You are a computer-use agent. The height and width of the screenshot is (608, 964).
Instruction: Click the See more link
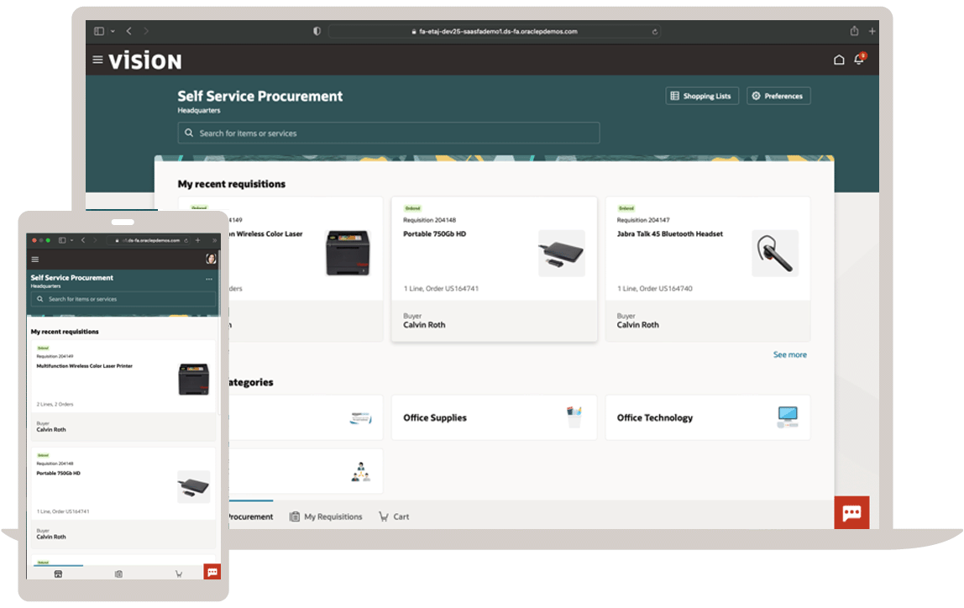pos(789,354)
